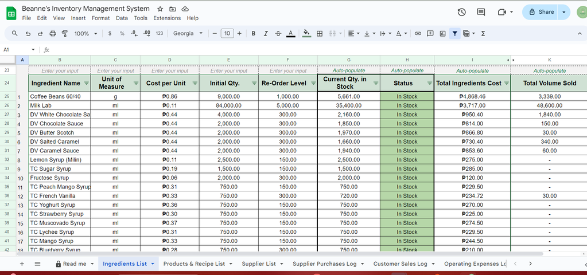Screen dimensions: 587x275
Task: Open the Functions sigma menu
Action: [x=483, y=34]
